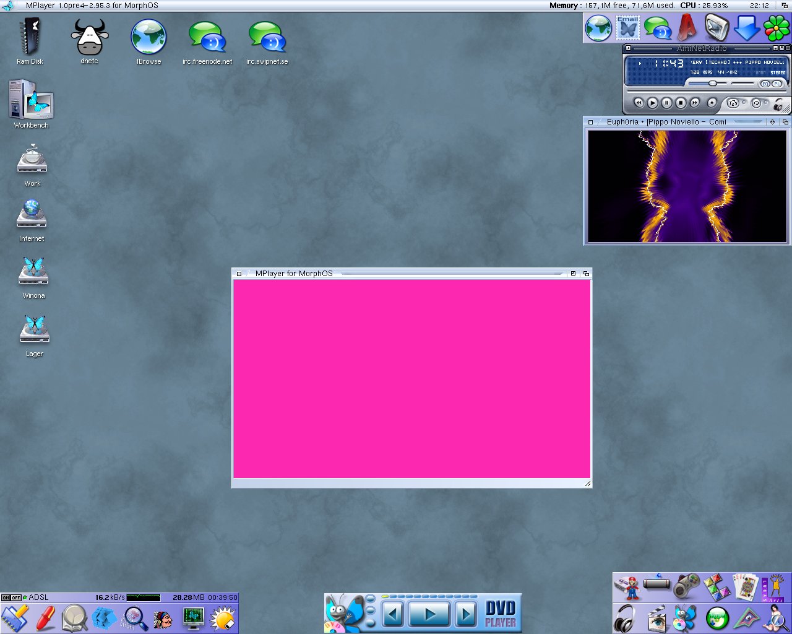Skip to next track in AmiNetRadio
This screenshot has width=792, height=634.
(695, 103)
